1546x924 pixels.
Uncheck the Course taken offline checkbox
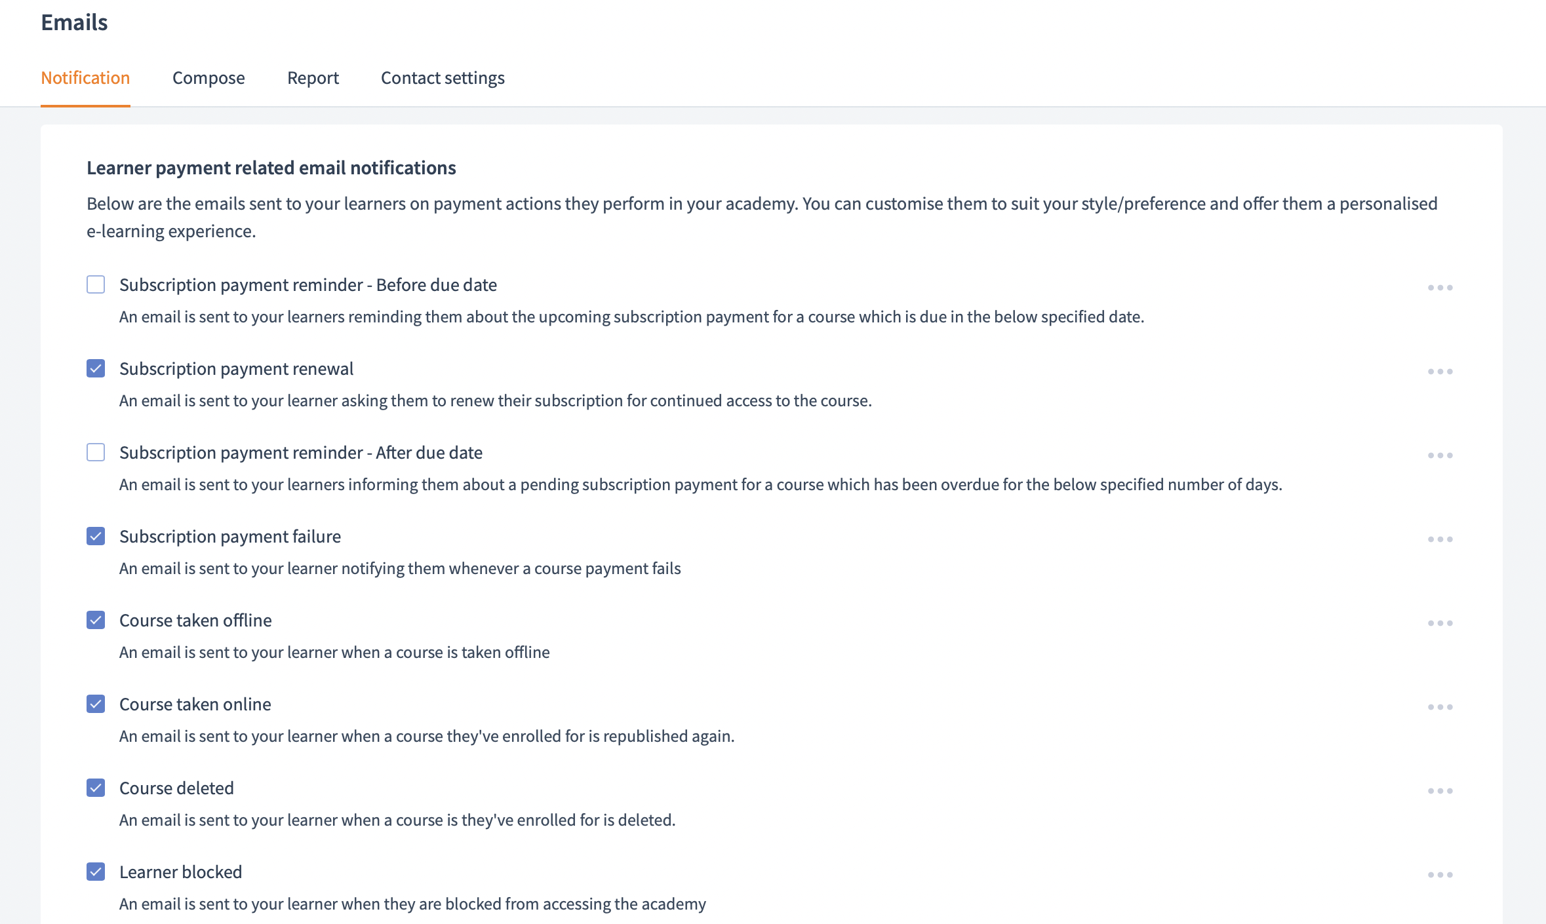point(96,620)
